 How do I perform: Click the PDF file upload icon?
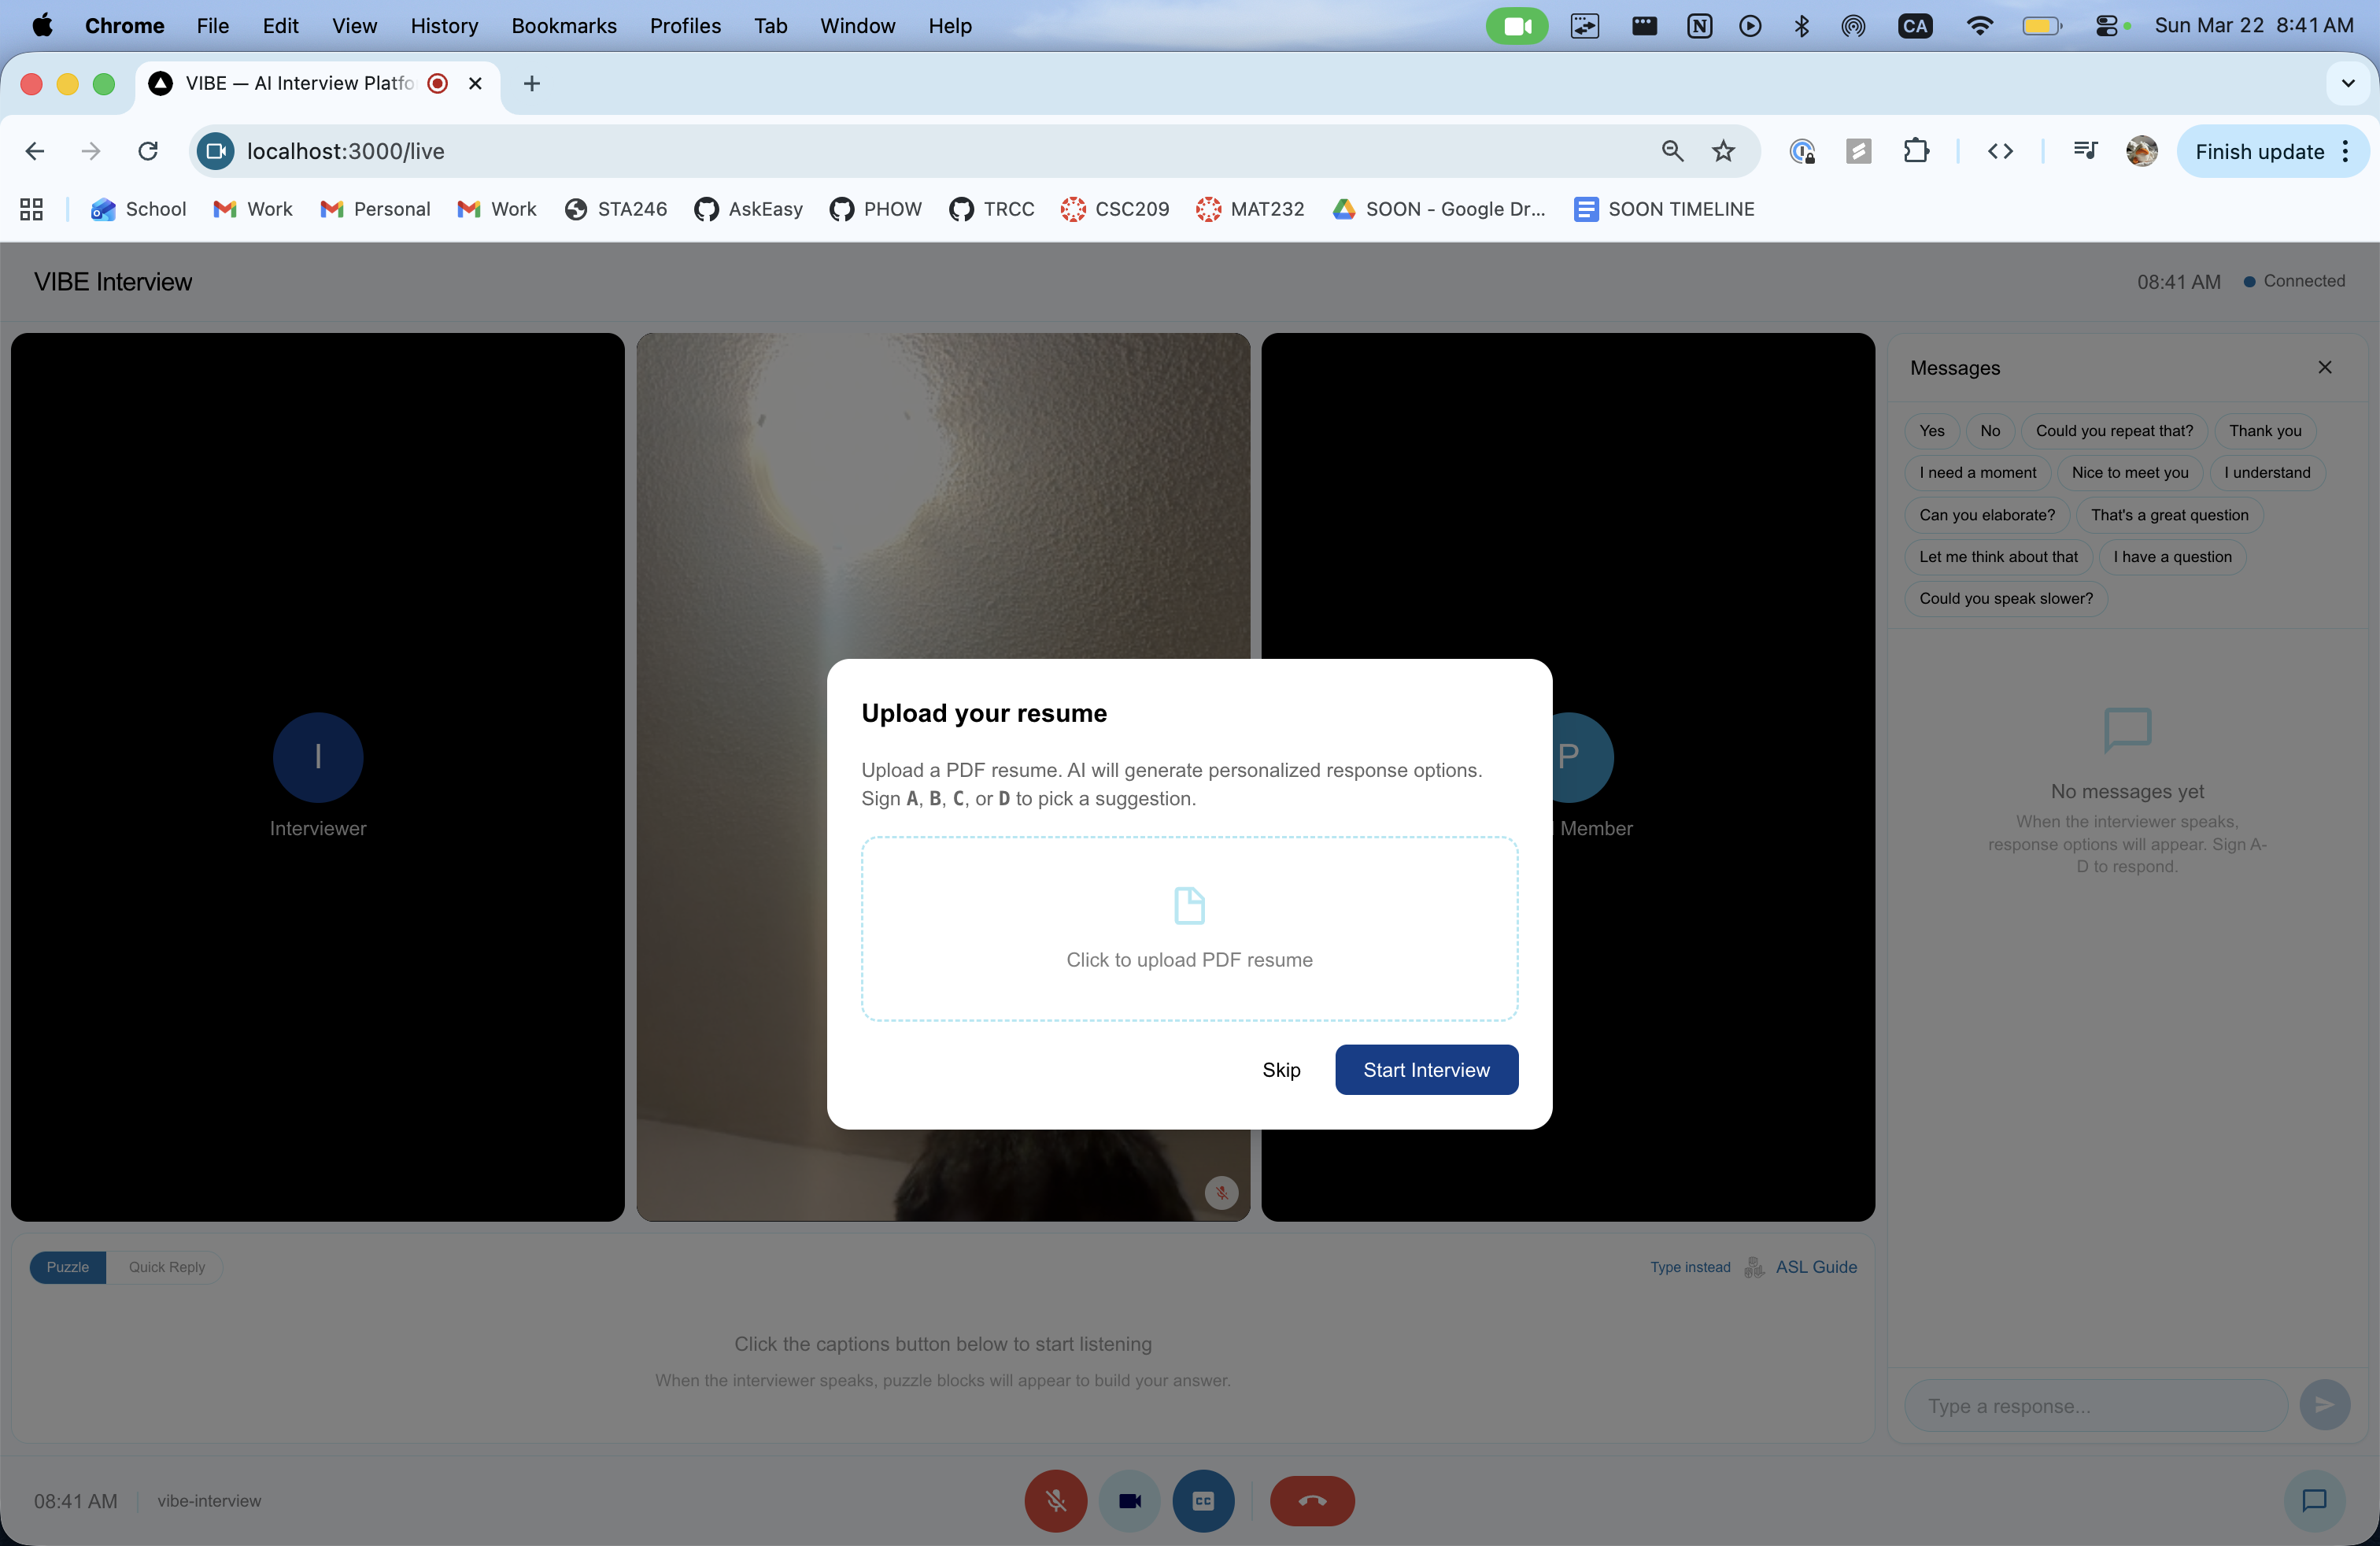pos(1189,906)
